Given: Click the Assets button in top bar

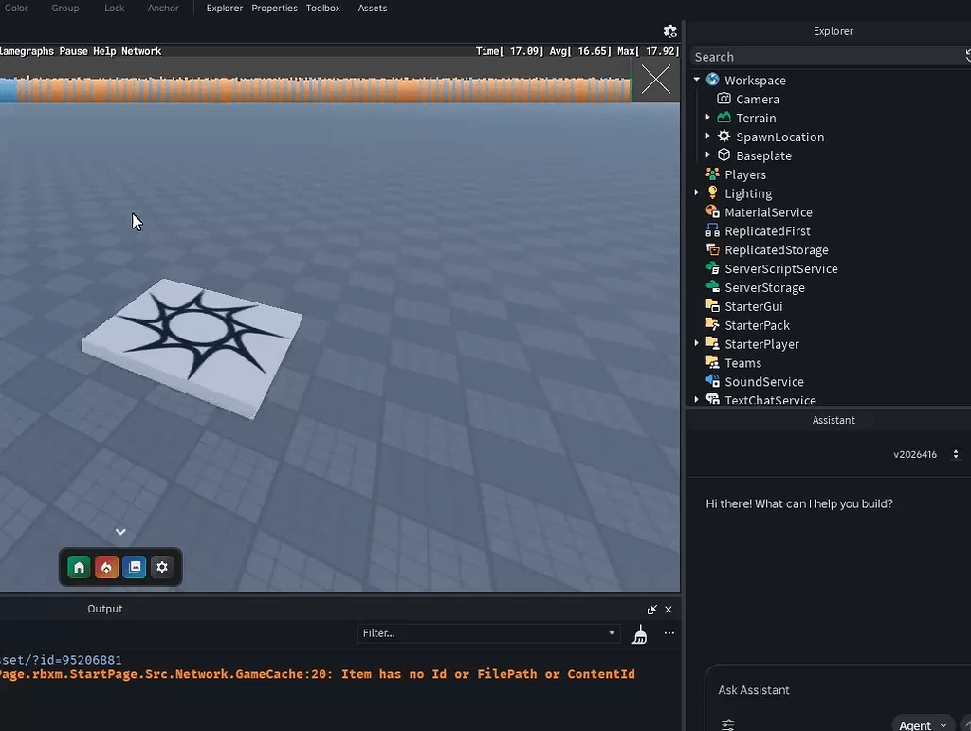Looking at the screenshot, I should [372, 8].
